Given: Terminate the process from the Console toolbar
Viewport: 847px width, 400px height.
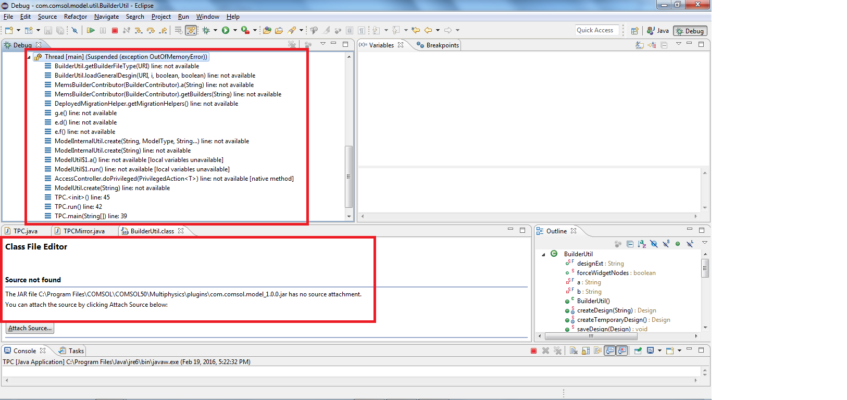Looking at the screenshot, I should 533,351.
